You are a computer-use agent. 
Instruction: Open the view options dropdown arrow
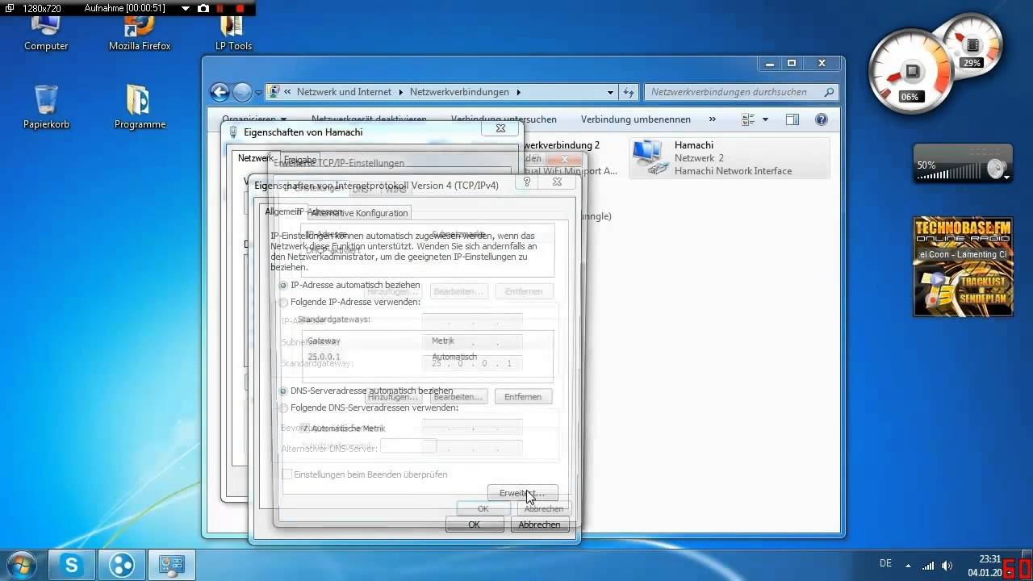[x=765, y=119]
